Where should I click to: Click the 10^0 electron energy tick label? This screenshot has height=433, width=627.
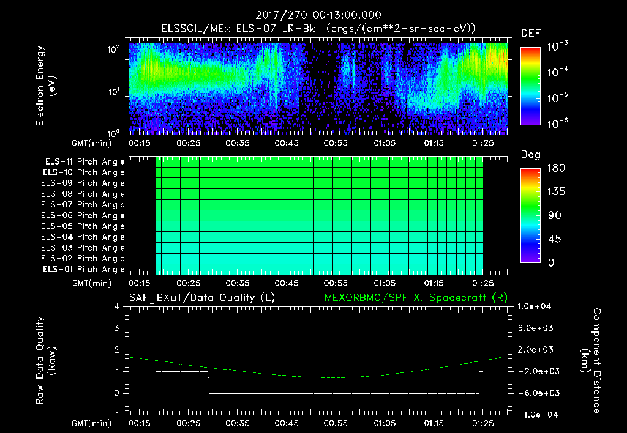click(113, 133)
